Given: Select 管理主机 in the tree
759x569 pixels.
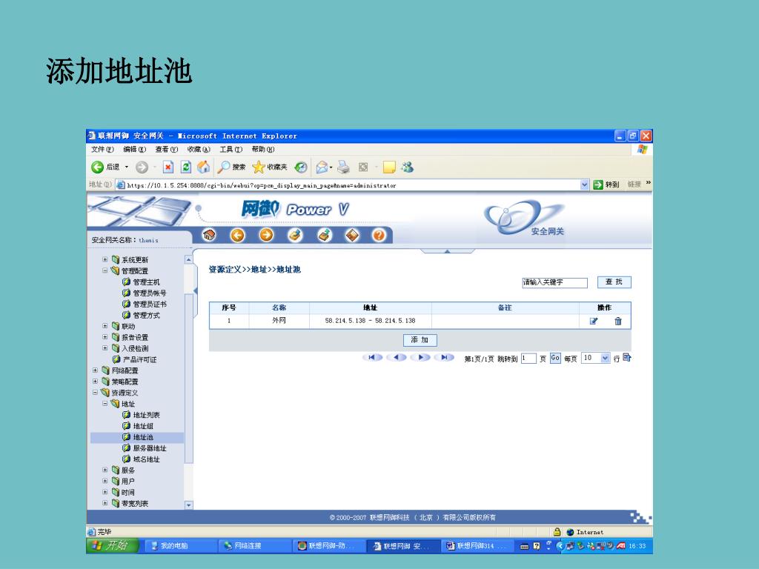Looking at the screenshot, I should click(146, 282).
